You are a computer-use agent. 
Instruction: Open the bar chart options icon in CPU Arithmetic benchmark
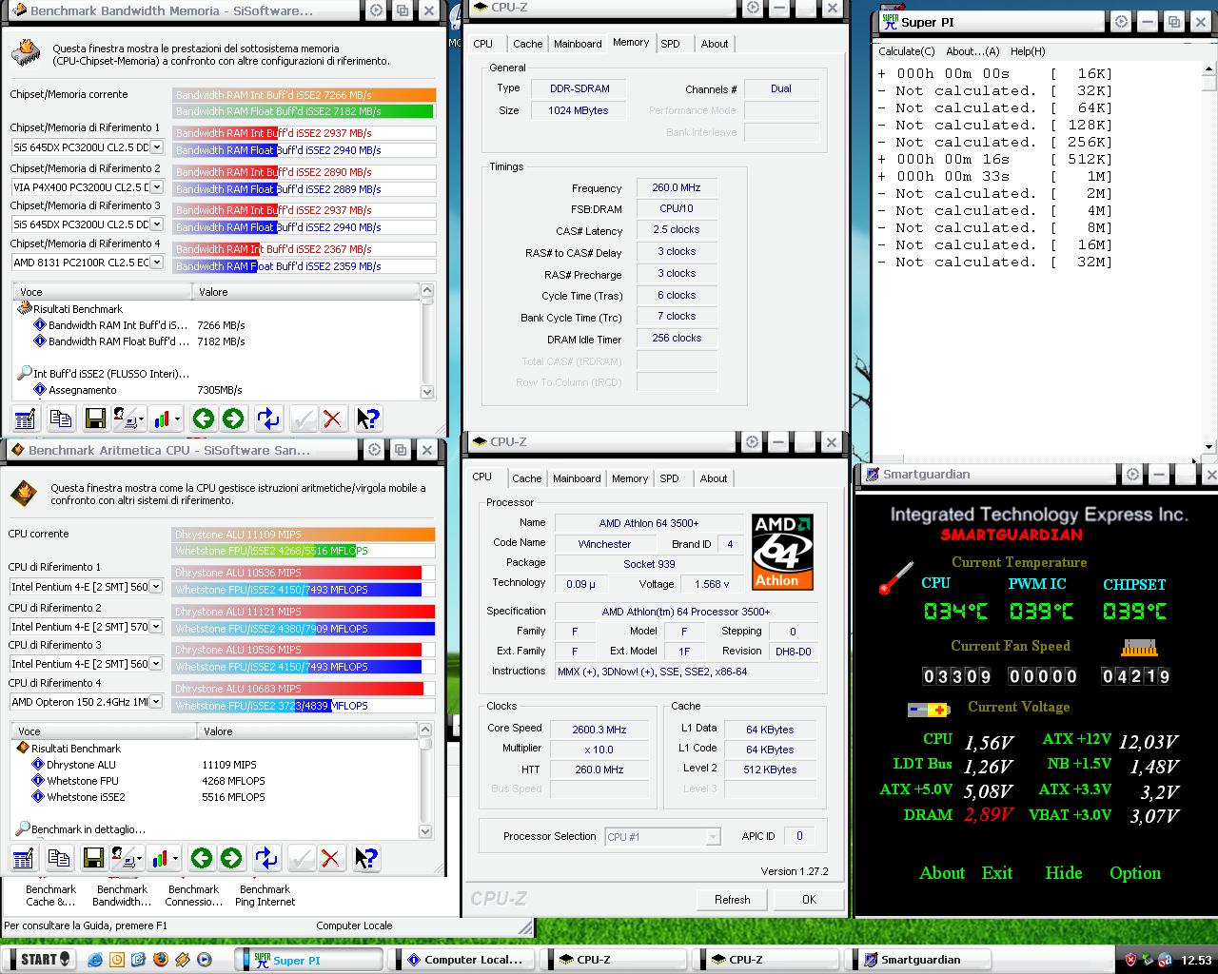164,859
